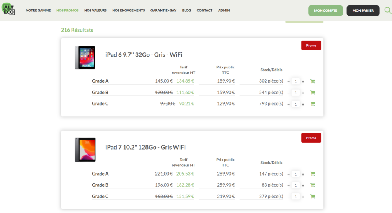Viewport: 392px width, 213px height.
Task: Increase quantity for iPad 6 Grade B
Action: click(x=303, y=93)
